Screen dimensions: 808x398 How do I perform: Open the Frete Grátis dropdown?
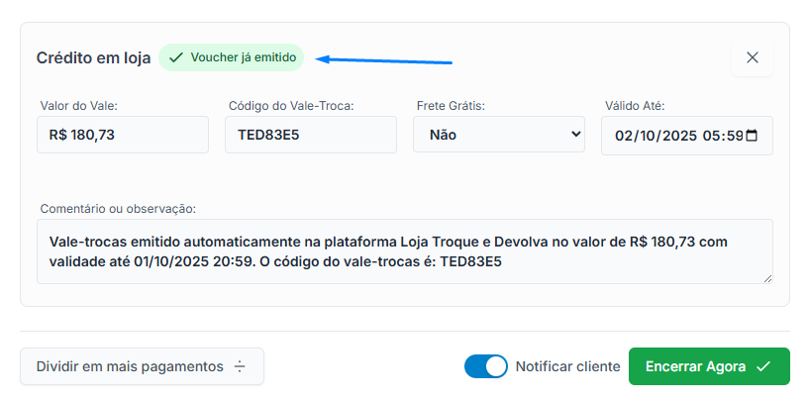click(499, 135)
